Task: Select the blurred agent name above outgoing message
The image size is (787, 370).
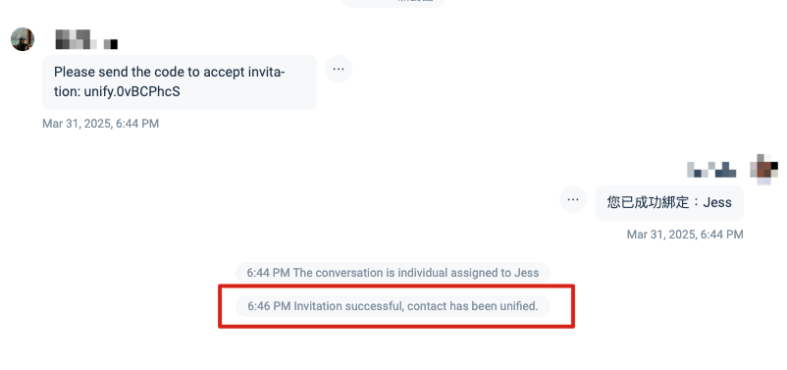Action: (711, 170)
